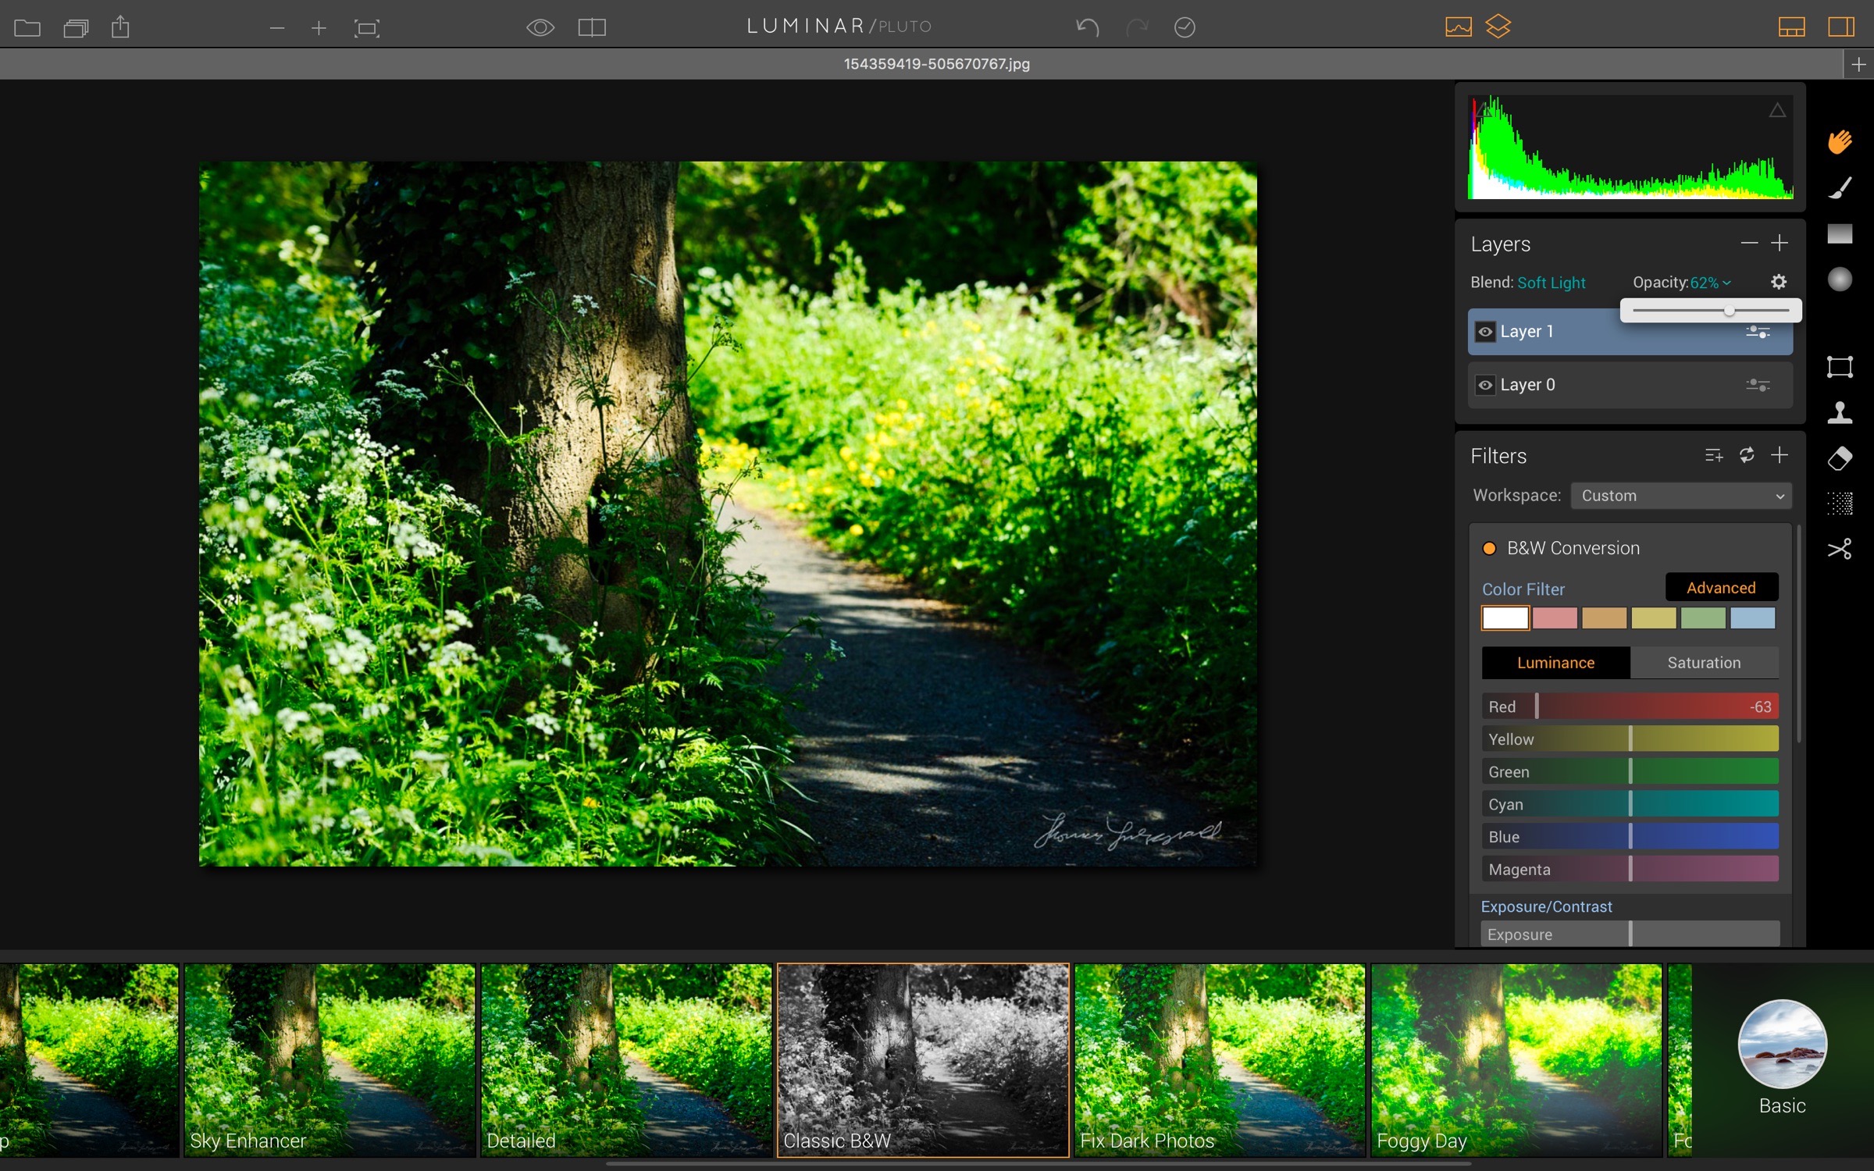Select the Brush masking tool
This screenshot has width=1874, height=1171.
(1840, 188)
